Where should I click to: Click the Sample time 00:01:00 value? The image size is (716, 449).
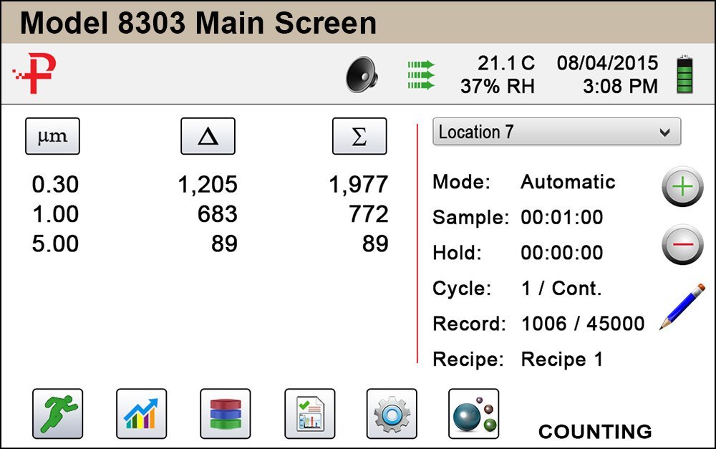pyautogui.click(x=561, y=218)
